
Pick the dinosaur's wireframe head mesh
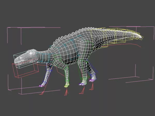(26, 57)
